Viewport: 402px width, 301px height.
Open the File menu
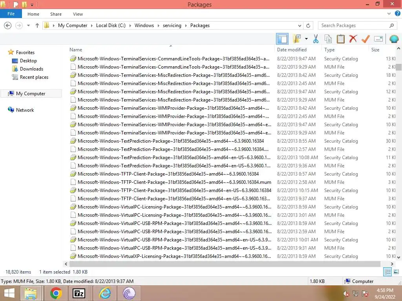click(x=11, y=14)
